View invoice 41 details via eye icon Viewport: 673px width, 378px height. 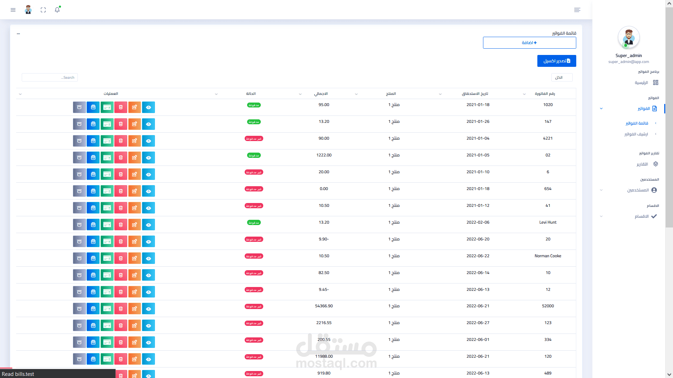point(149,208)
